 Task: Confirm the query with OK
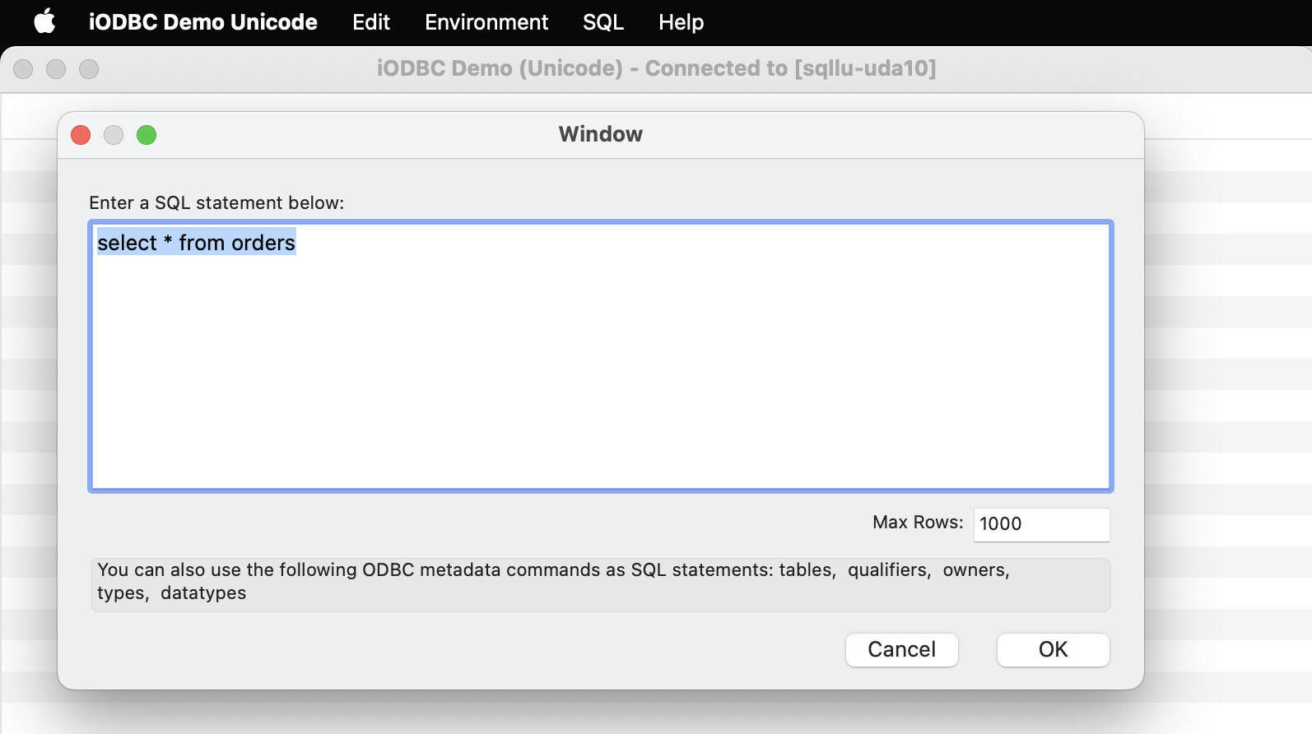pos(1053,649)
